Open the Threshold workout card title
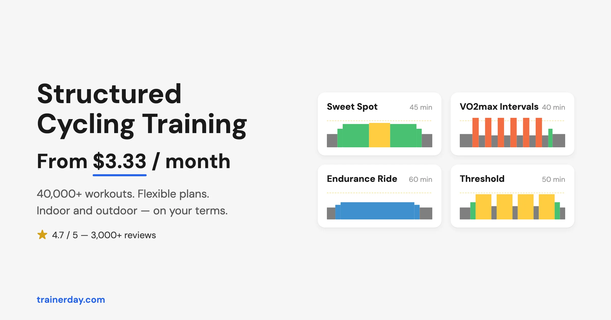Screen dimensions: 611x320 482,179
